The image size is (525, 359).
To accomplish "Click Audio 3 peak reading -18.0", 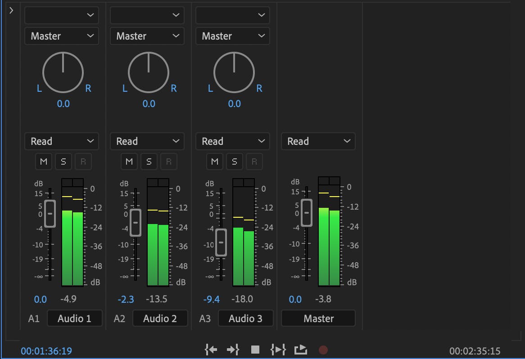I will (x=242, y=299).
